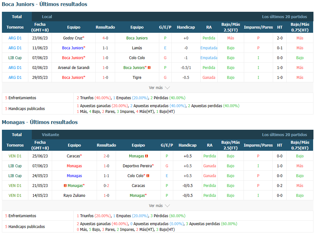Click the Ganada RA cell for Tigre match
Screen dimensions: 316x235
pyautogui.click(x=209, y=78)
